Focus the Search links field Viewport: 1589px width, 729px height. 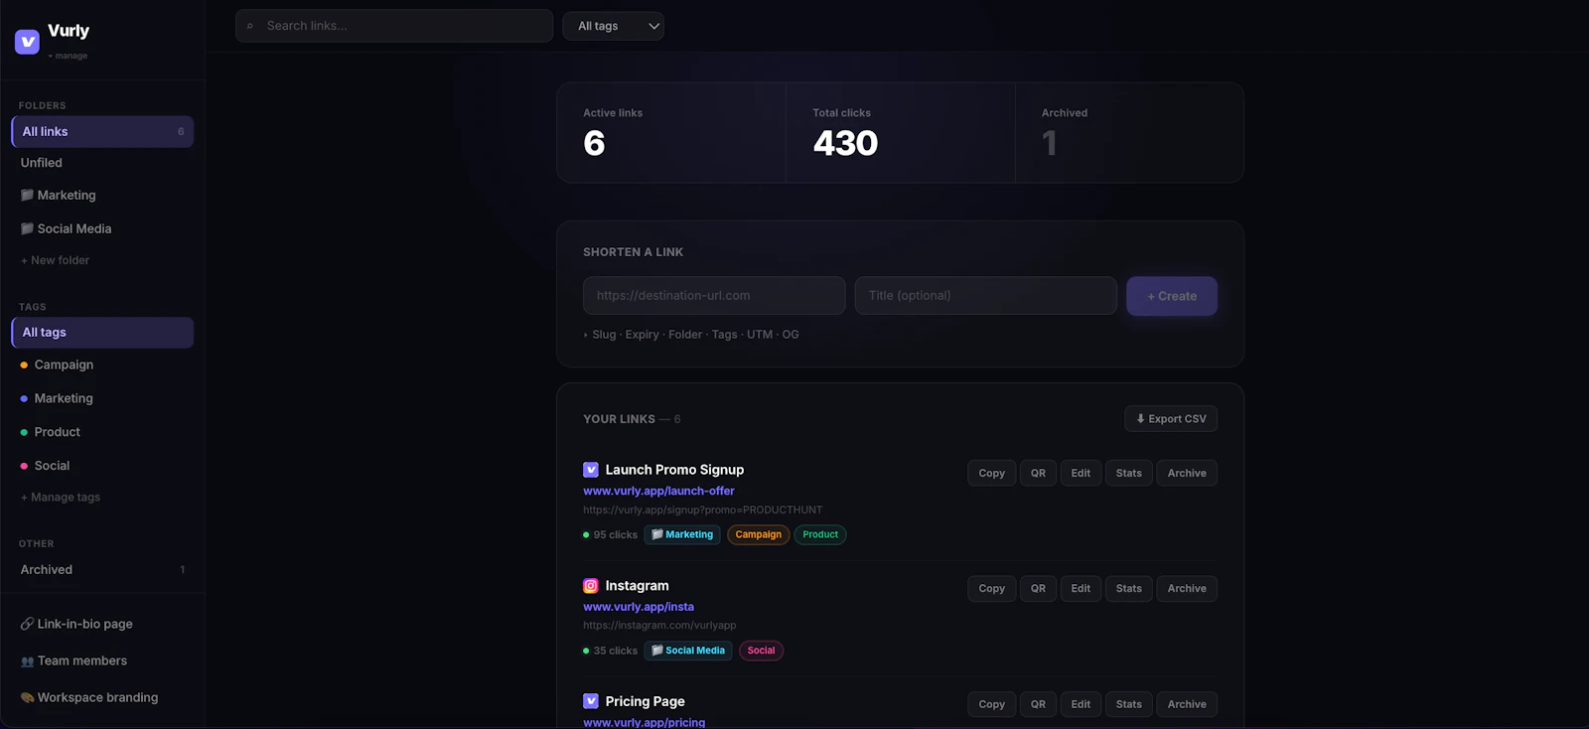[x=394, y=26]
